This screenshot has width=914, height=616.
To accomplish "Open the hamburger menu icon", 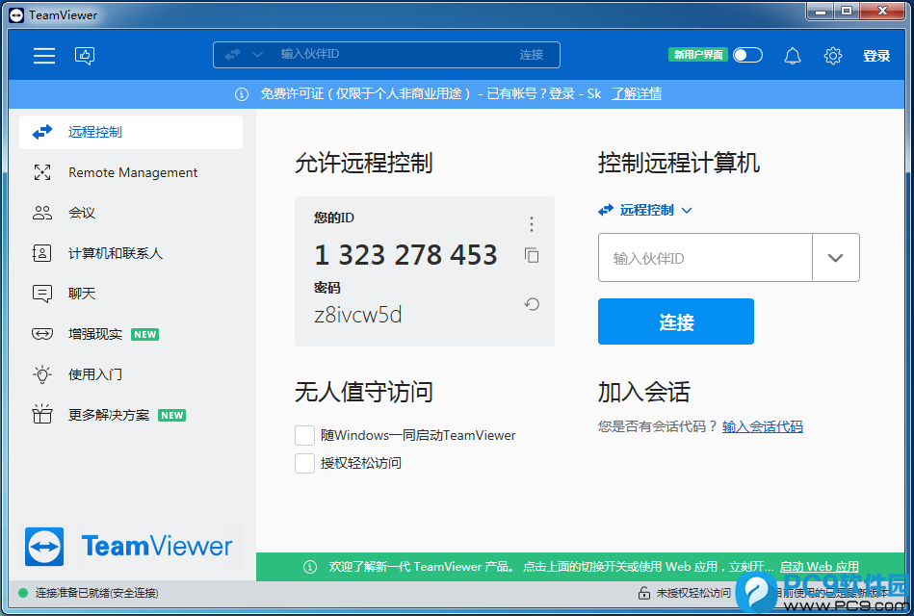I will click(x=44, y=56).
